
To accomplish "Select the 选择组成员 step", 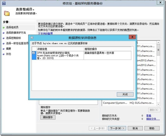I will pyautogui.click(x=12, y=27).
